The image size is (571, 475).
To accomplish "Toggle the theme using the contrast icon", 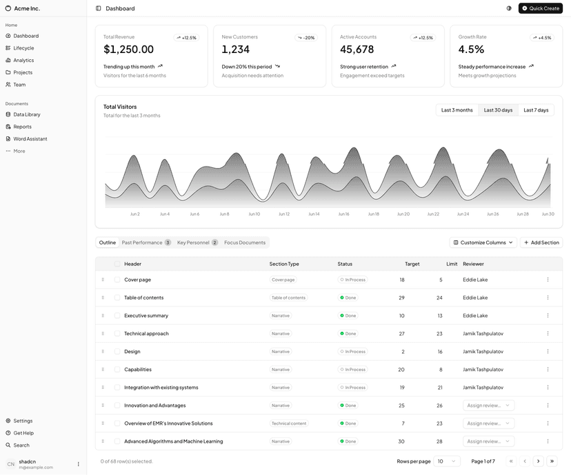I will pos(508,8).
